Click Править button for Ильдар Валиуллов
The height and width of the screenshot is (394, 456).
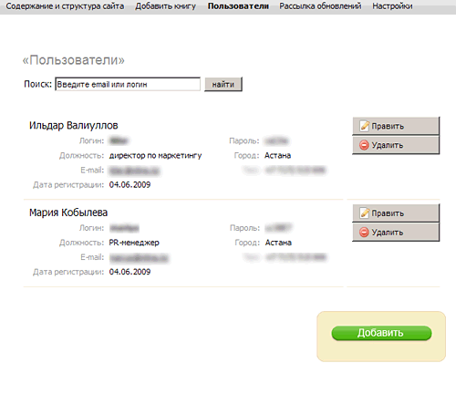[x=396, y=126]
